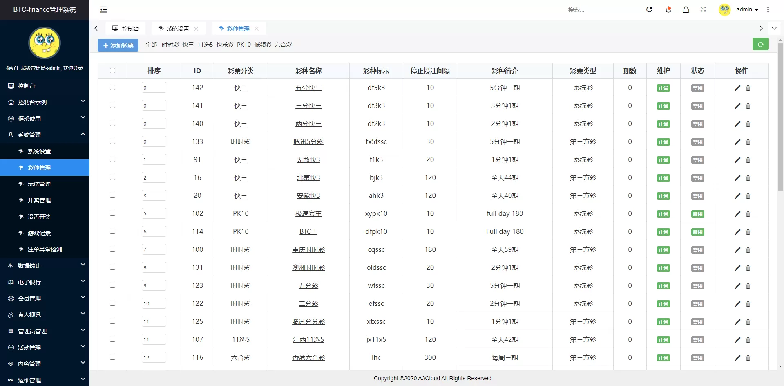The height and width of the screenshot is (386, 784).
Task: Check the checkbox for row ID 142
Action: [112, 87]
